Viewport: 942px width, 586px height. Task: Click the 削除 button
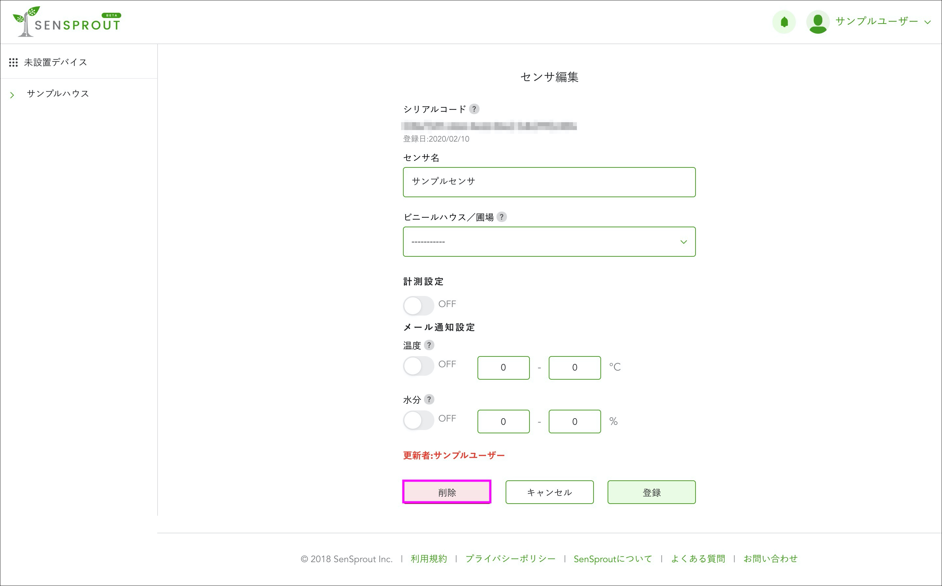(447, 492)
